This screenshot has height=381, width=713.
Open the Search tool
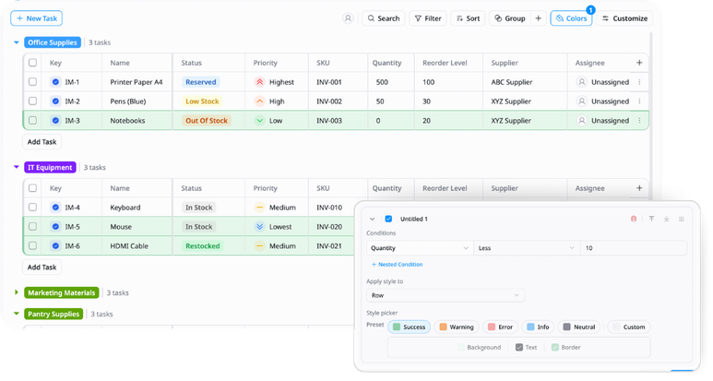pos(384,18)
